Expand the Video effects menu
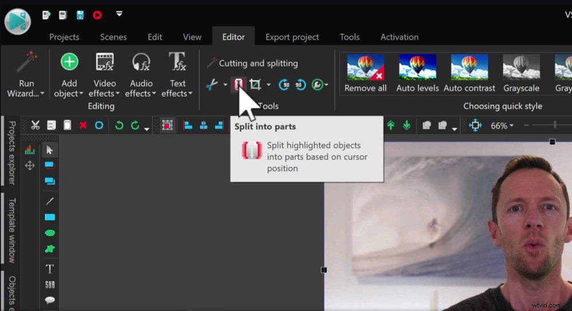Image resolution: width=572 pixels, height=311 pixels. point(104,74)
